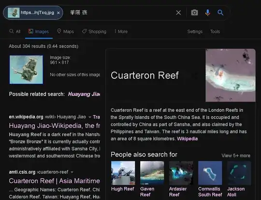Switch to the All results tab
Viewport: 261px width, 200px height.
(x=15, y=31)
